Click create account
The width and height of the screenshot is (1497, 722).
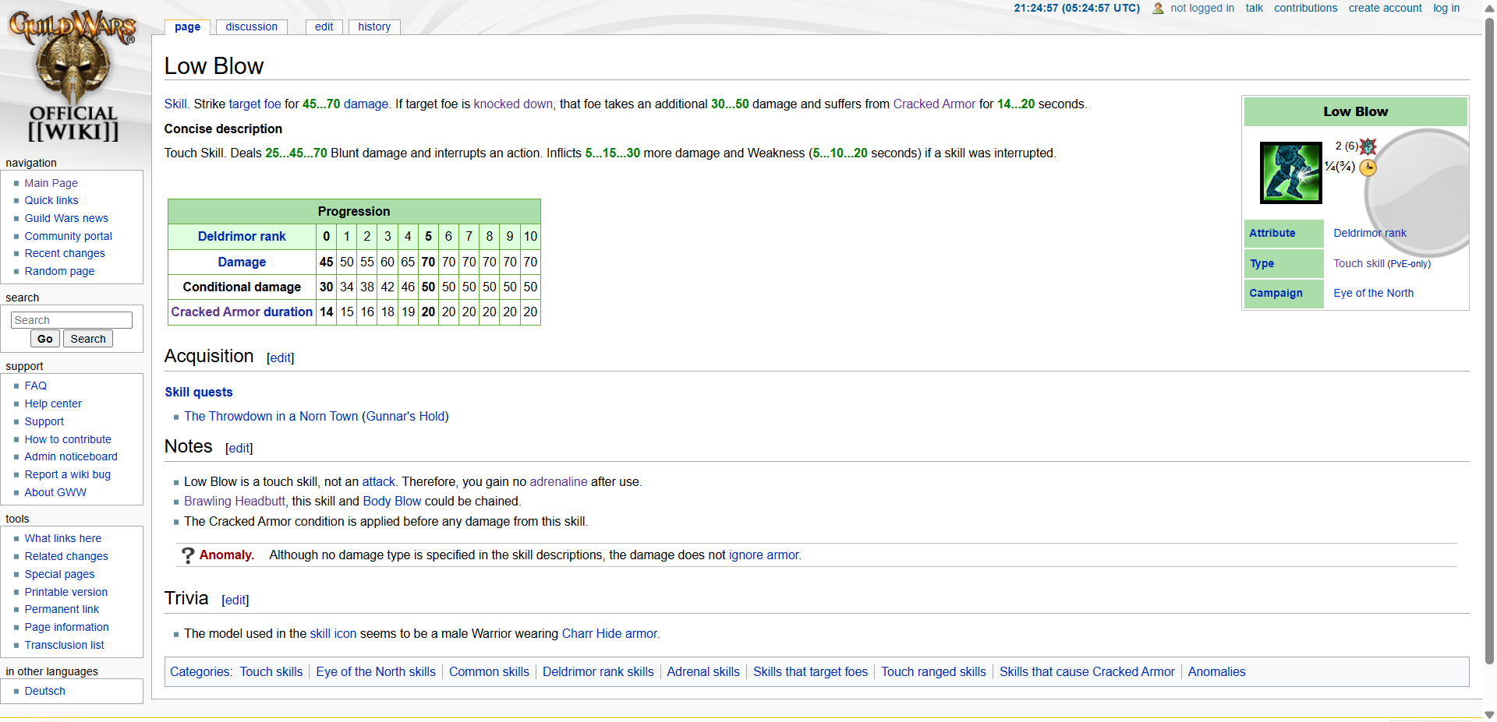pos(1386,8)
